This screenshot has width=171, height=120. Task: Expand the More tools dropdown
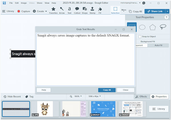tap(124, 10)
